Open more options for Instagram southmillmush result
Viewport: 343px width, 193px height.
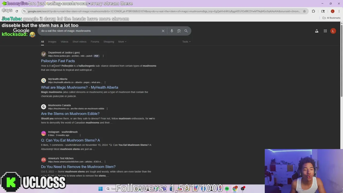point(80,135)
